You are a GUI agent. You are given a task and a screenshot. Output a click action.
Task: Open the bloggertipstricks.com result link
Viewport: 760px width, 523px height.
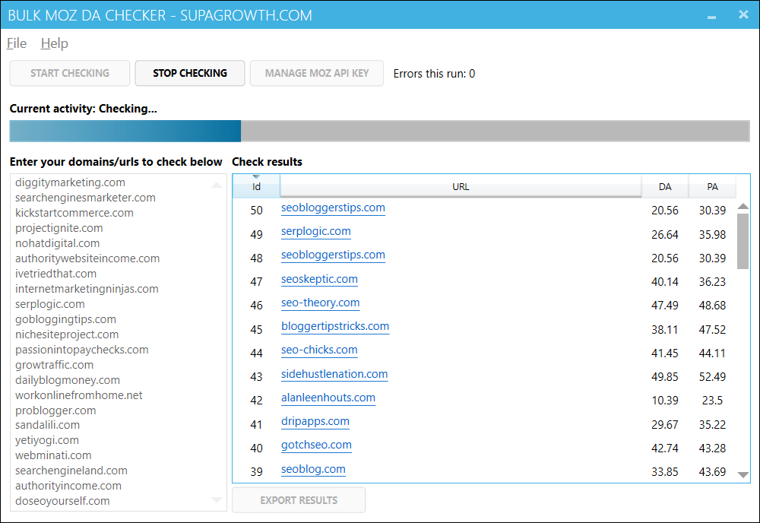[335, 327]
